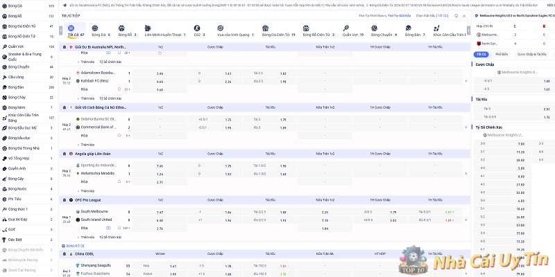The height and width of the screenshot is (277, 555).
Task: Open Cầu Lông in the left sidebar
Action: click(x=16, y=77)
